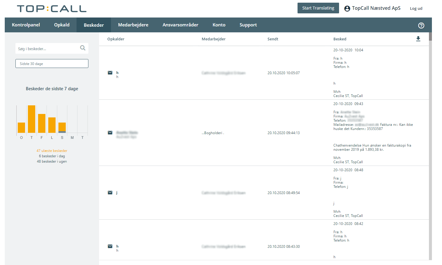Click the Friday (F) chart bar
442x265 pixels.
42,123
